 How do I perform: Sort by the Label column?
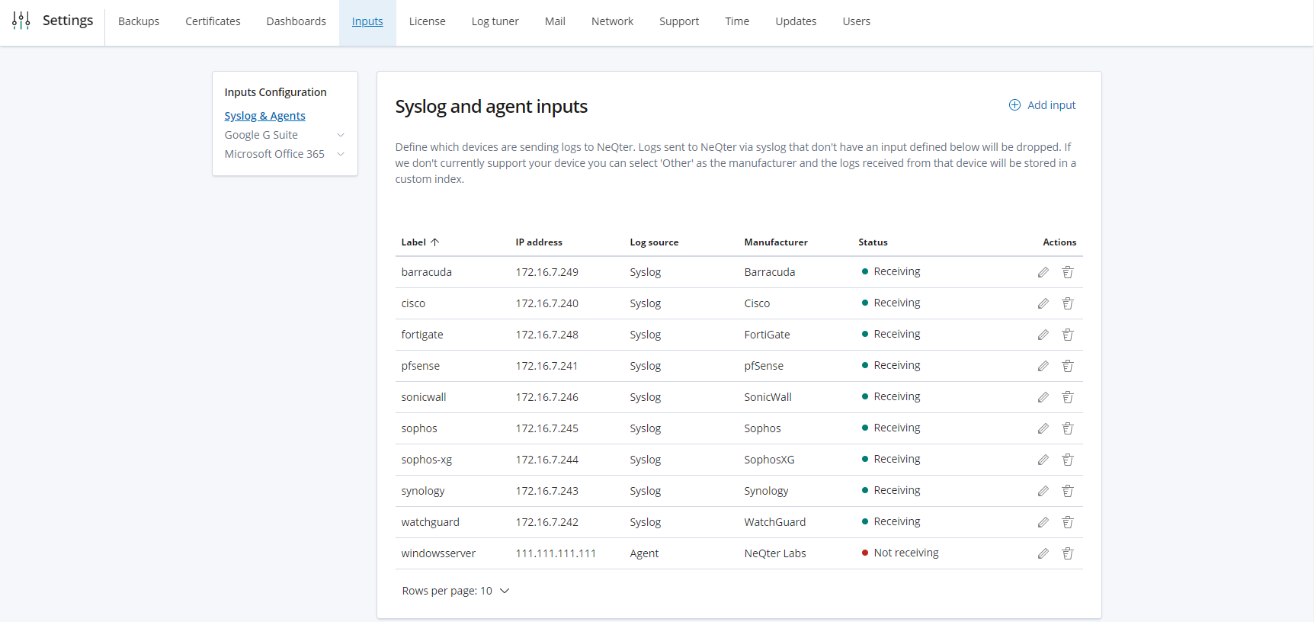[x=420, y=242]
